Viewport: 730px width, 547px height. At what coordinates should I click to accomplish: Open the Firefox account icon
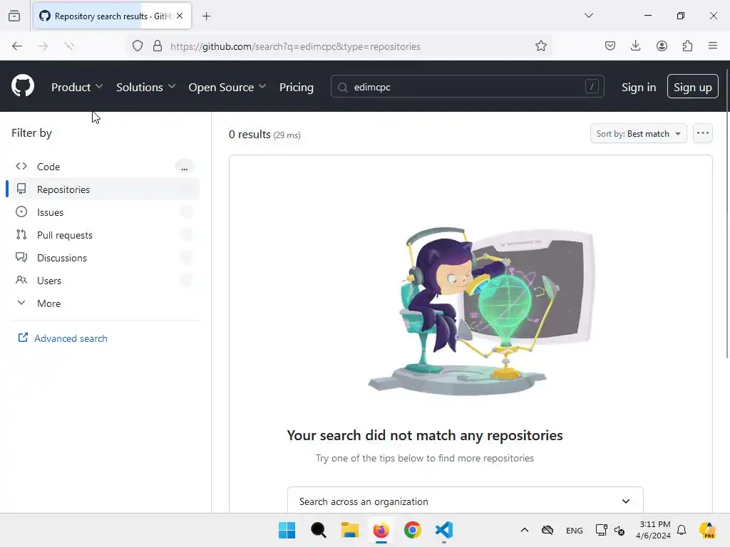pyautogui.click(x=662, y=46)
